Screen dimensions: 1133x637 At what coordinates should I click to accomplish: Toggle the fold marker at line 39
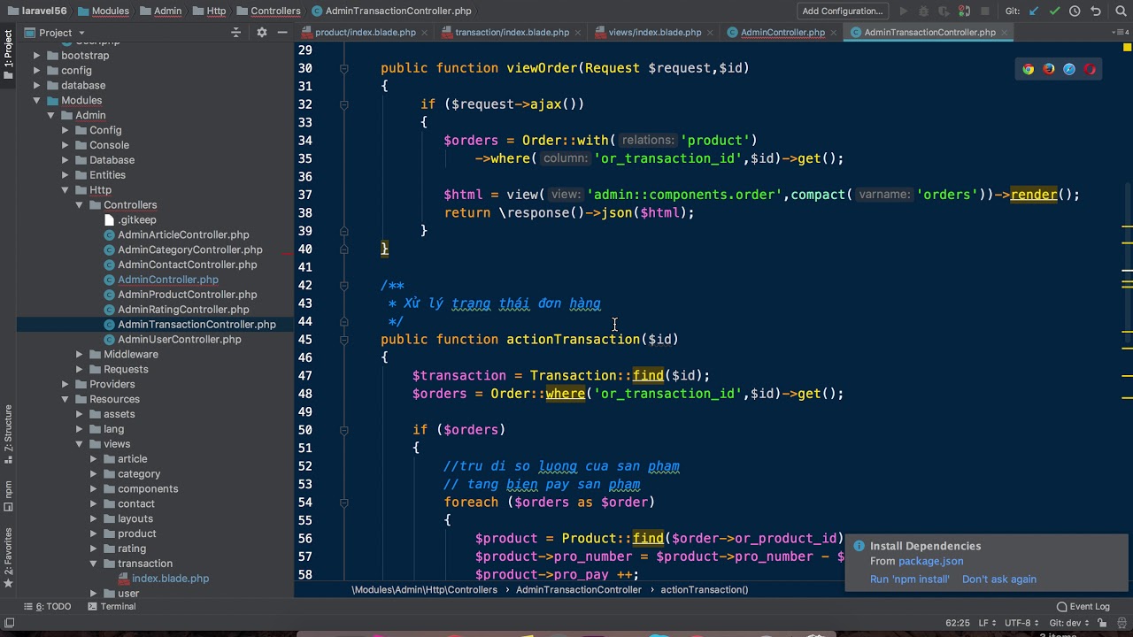pyautogui.click(x=343, y=231)
